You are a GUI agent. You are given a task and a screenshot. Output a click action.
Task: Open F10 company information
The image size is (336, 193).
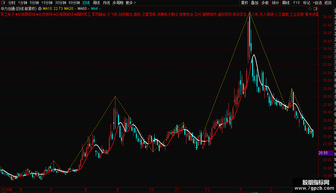(296, 3)
